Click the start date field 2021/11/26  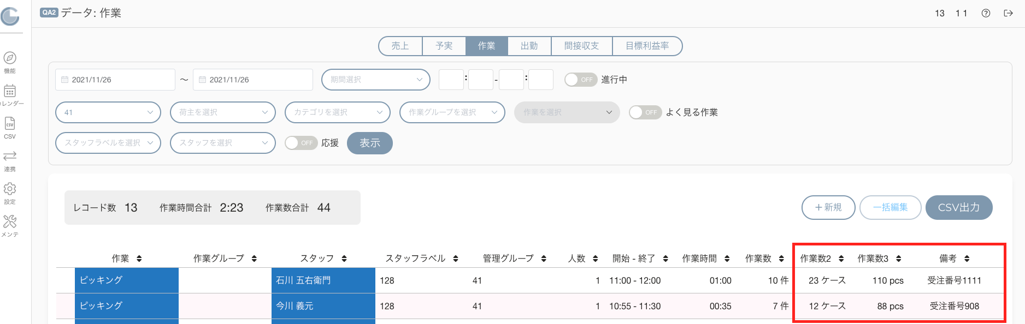(115, 80)
